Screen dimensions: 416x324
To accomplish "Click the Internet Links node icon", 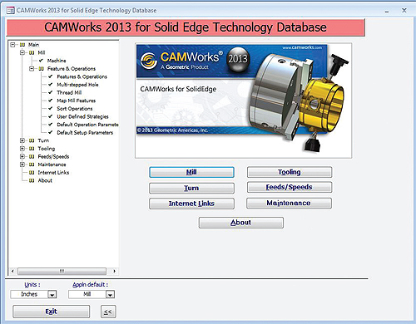I will pos(32,173).
